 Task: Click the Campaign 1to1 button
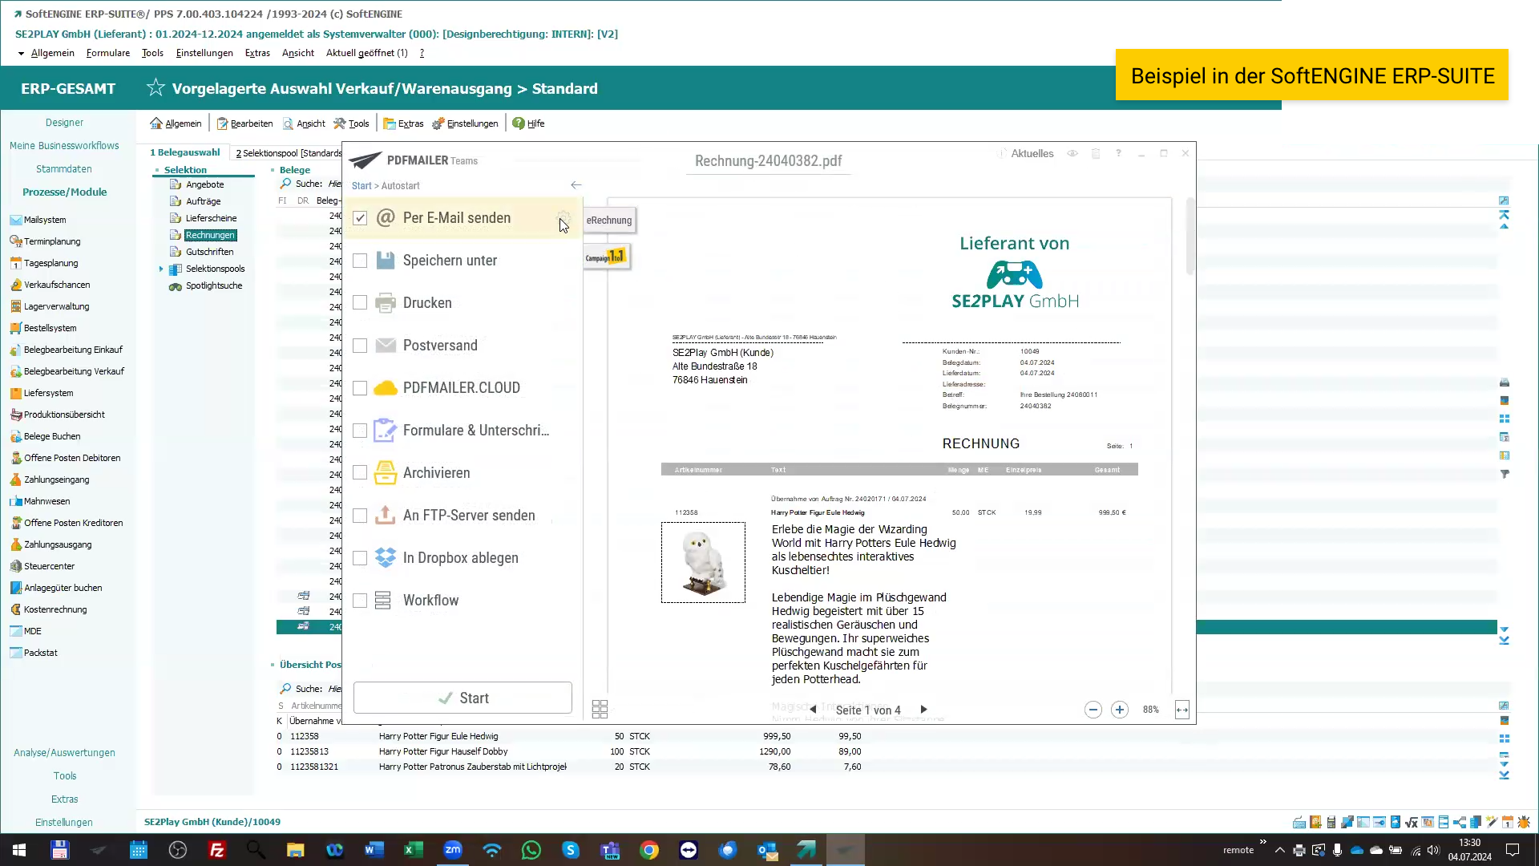pyautogui.click(x=607, y=257)
